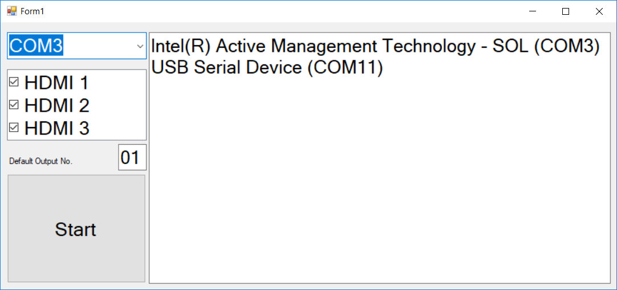Disable the HDMI 3 checkbox
The width and height of the screenshot is (617, 290).
14,128
